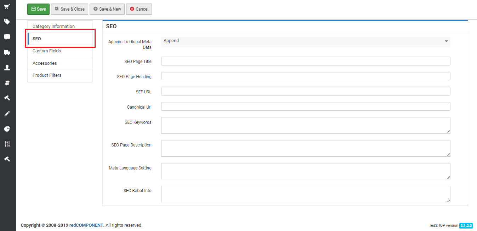
Task: Focus the SEF URL input field
Action: tap(306, 91)
